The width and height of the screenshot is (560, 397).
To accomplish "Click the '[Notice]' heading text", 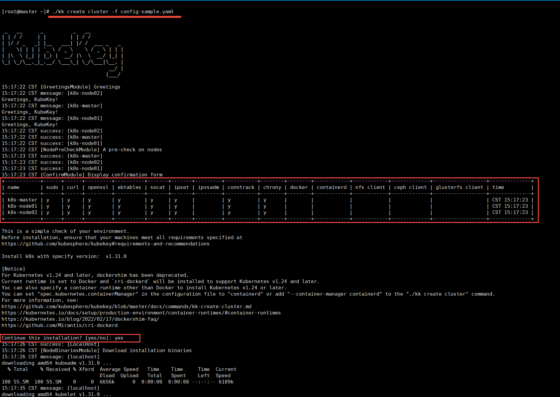I will click(x=14, y=269).
